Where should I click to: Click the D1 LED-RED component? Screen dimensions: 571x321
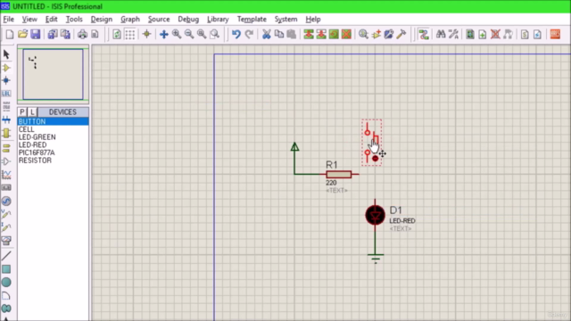(x=375, y=215)
